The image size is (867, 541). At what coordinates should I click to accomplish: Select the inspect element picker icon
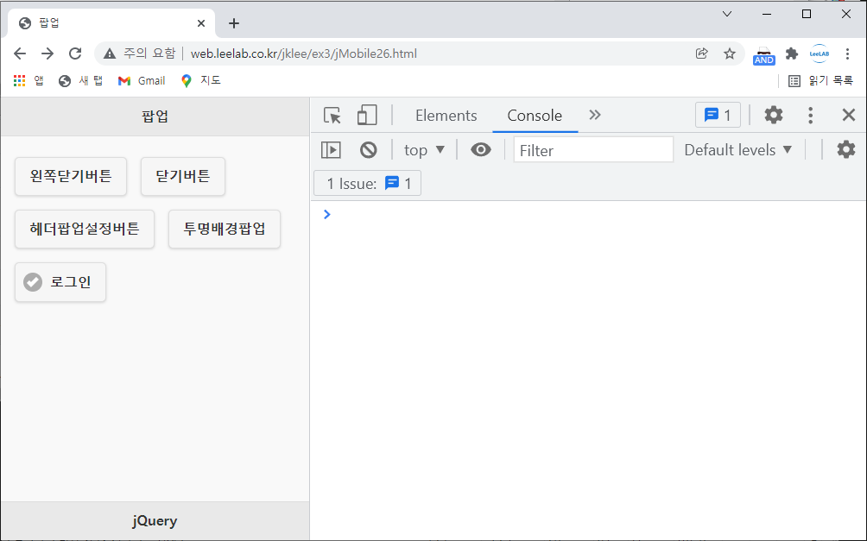pyautogui.click(x=332, y=116)
